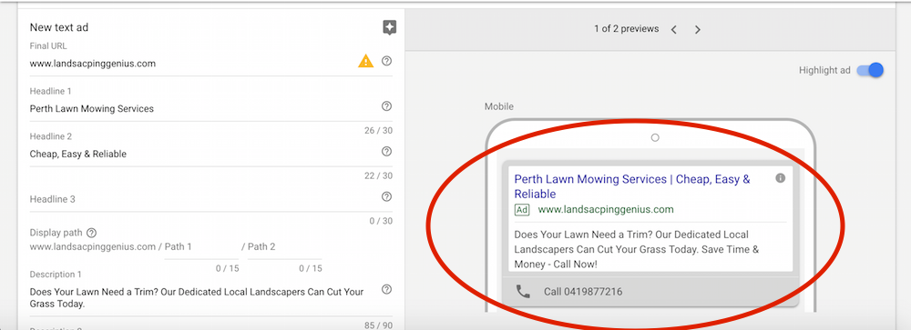Click the Path 1 input field
The width and height of the screenshot is (911, 330).
201,247
